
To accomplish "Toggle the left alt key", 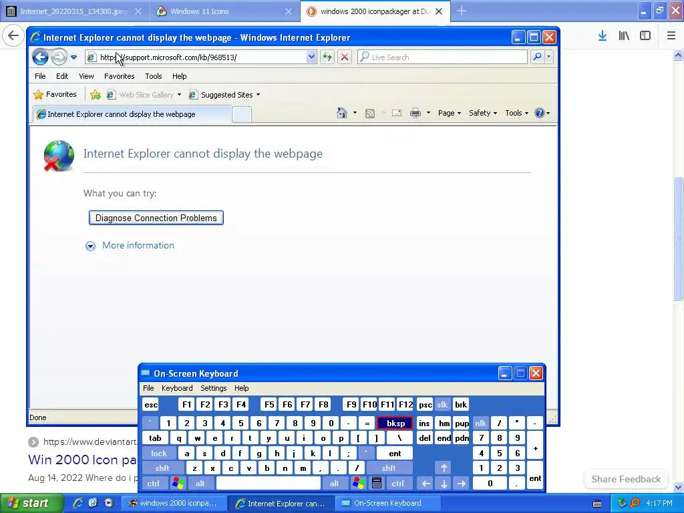I will pyautogui.click(x=200, y=484).
